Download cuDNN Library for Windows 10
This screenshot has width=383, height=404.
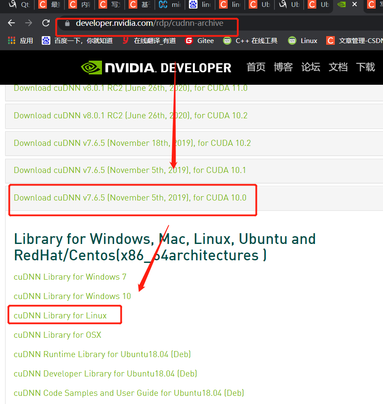click(x=72, y=296)
